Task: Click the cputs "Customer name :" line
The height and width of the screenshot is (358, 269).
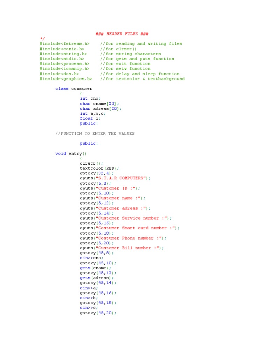Action: point(112,198)
